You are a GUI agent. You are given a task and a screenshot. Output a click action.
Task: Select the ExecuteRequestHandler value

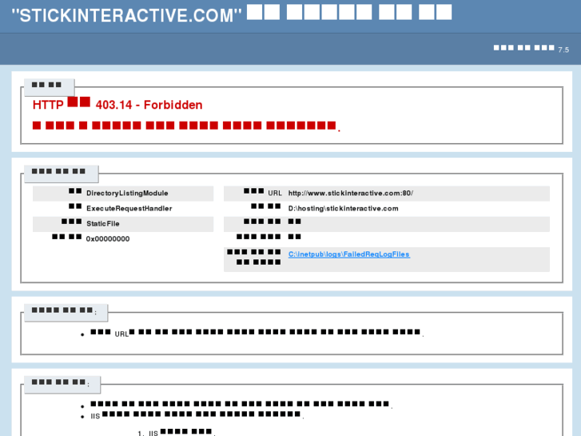[x=129, y=208]
